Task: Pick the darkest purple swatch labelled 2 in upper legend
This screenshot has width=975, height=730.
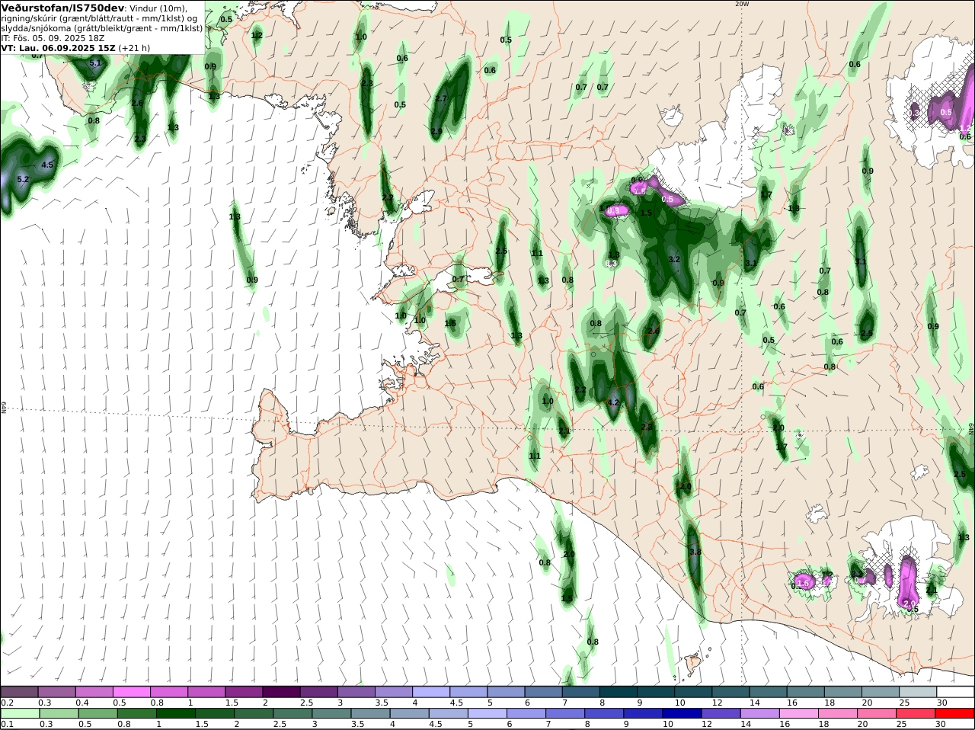Action: [282, 691]
